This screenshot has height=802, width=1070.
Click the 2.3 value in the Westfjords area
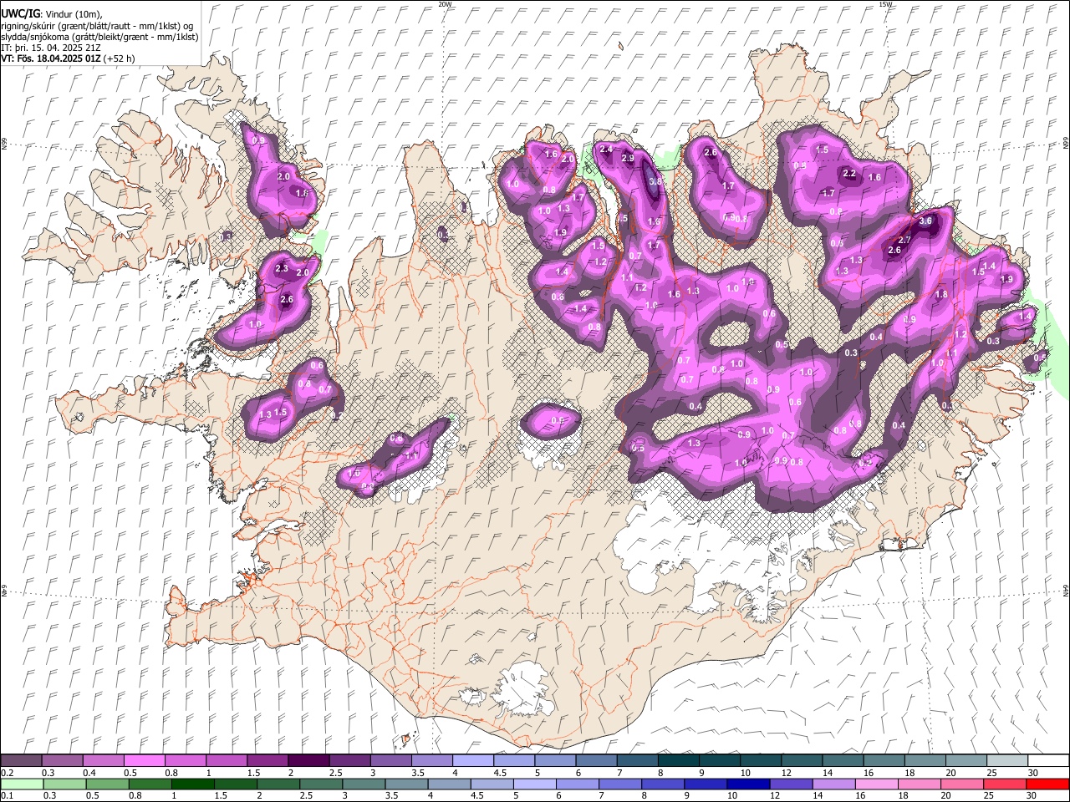pyautogui.click(x=281, y=268)
